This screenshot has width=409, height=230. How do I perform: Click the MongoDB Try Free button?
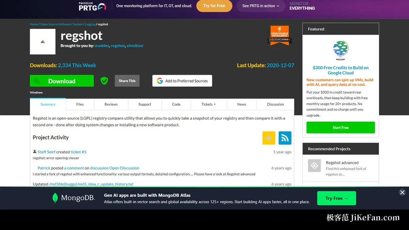coord(336,198)
